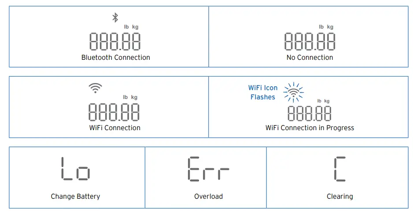Screen dimensions: 413x215
Task: Click the C clearing display
Action: pos(339,168)
